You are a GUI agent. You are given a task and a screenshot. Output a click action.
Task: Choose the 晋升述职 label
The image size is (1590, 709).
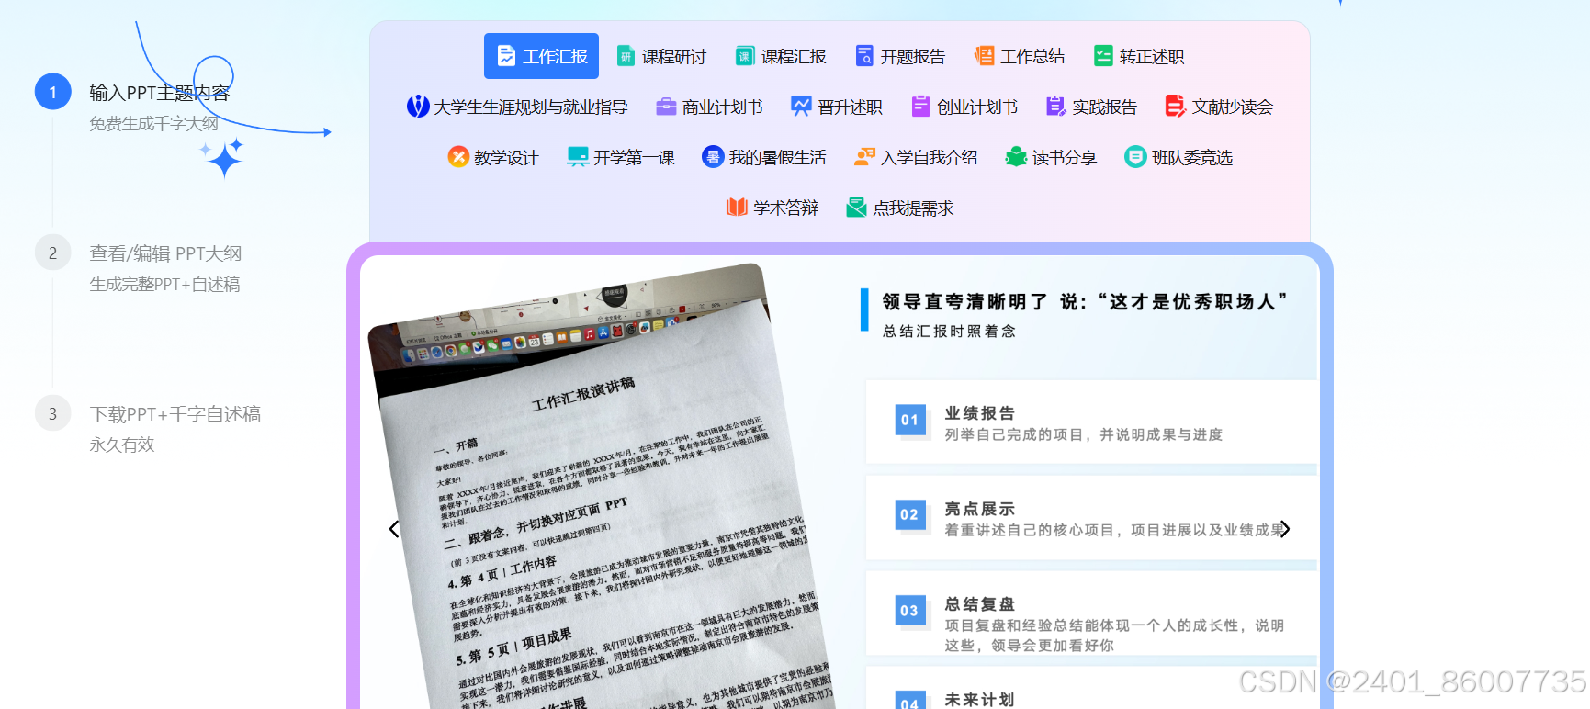pyautogui.click(x=851, y=107)
